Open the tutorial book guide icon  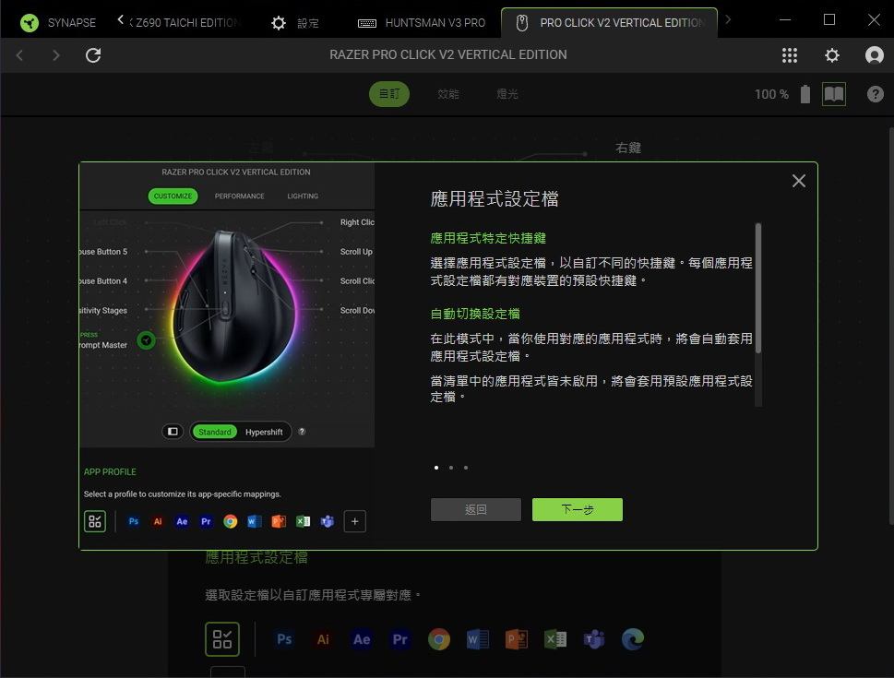click(x=833, y=94)
